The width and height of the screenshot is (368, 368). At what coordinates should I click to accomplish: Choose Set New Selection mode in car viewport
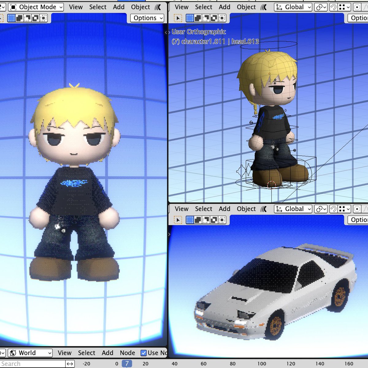click(x=190, y=220)
